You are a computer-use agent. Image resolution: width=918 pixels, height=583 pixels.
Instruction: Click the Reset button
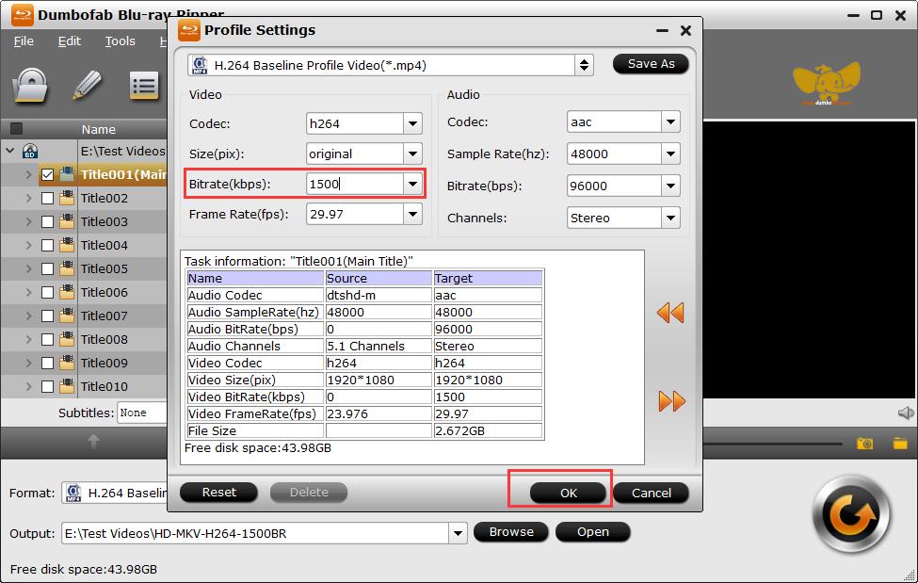(219, 493)
